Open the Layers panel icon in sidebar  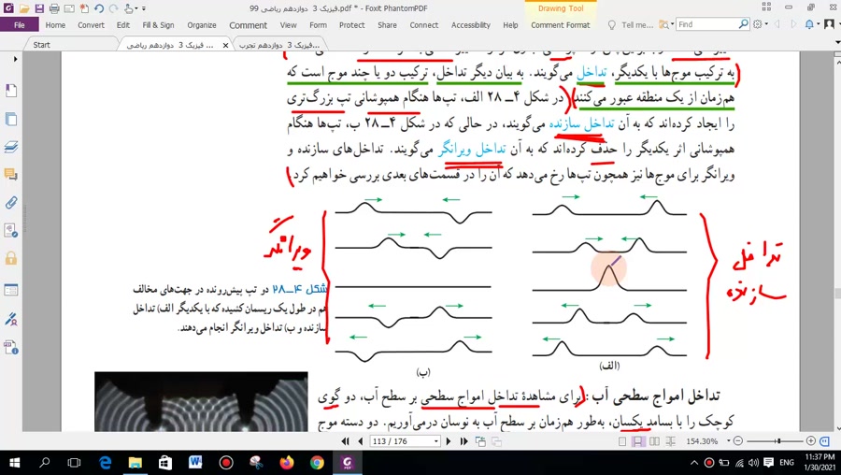tap(10, 147)
